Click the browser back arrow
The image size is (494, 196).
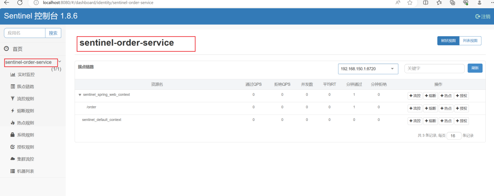click(6, 3)
